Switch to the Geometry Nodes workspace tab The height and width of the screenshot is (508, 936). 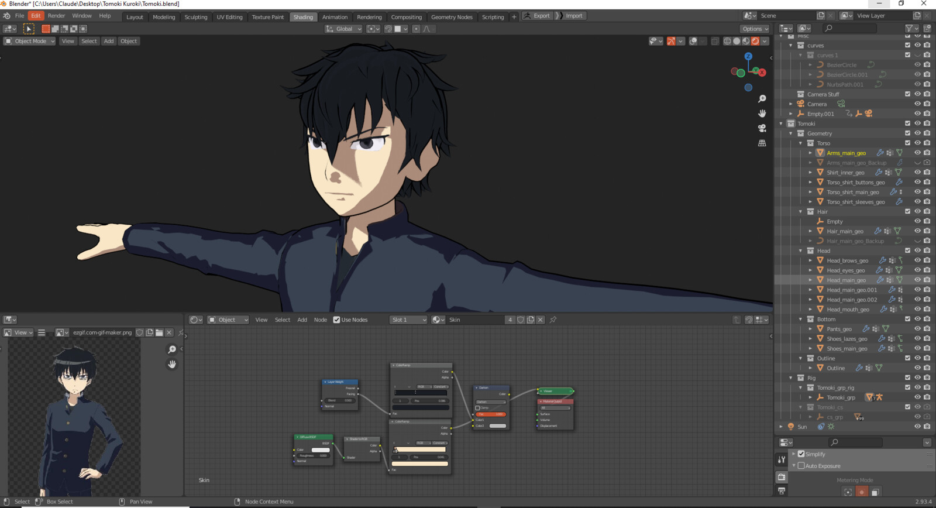point(452,17)
